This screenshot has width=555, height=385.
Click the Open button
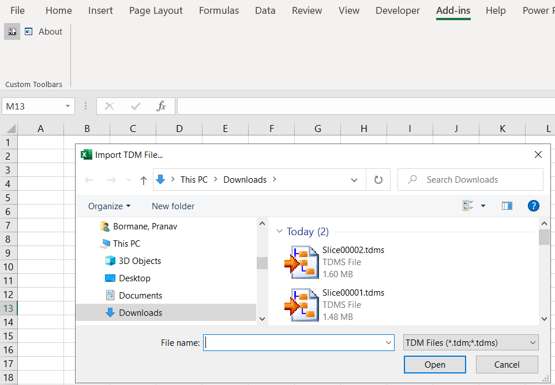click(x=434, y=364)
